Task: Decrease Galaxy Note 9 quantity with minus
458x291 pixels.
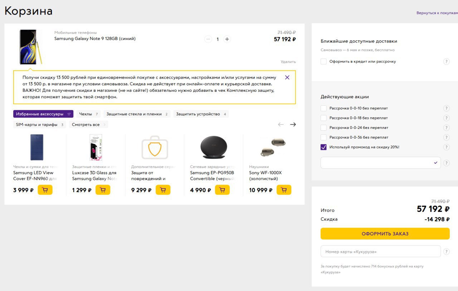Action: 208,39
